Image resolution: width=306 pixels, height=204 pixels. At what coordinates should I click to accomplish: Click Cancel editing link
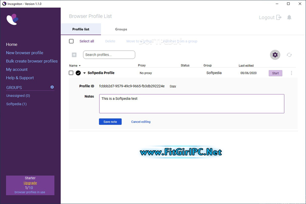tap(141, 122)
